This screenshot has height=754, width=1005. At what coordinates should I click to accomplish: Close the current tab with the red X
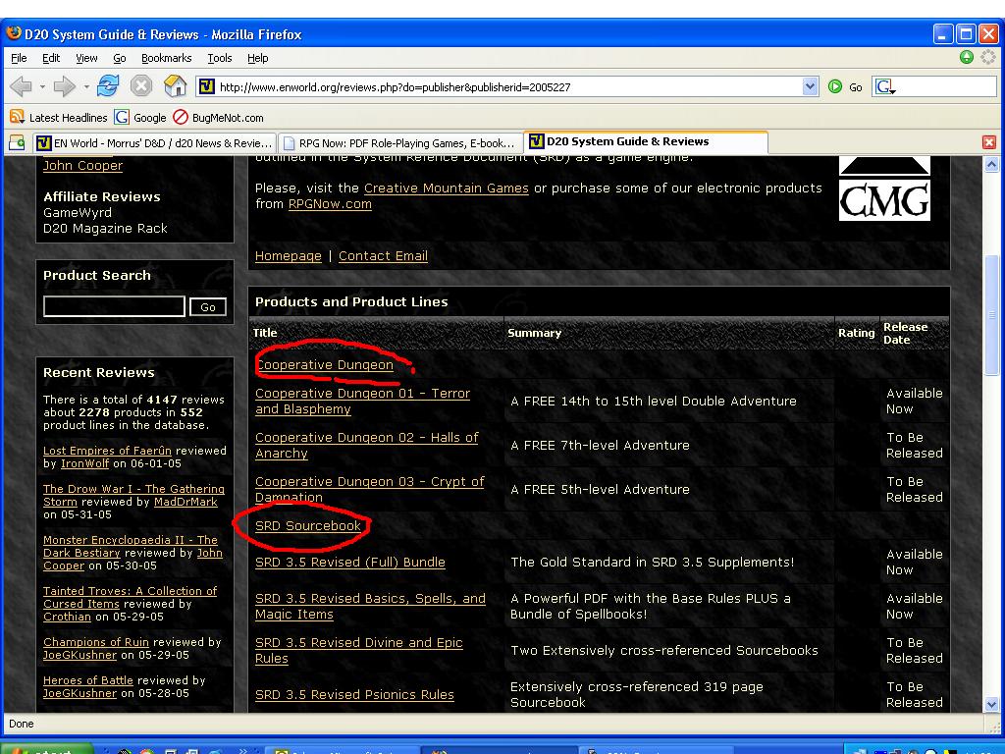989,142
